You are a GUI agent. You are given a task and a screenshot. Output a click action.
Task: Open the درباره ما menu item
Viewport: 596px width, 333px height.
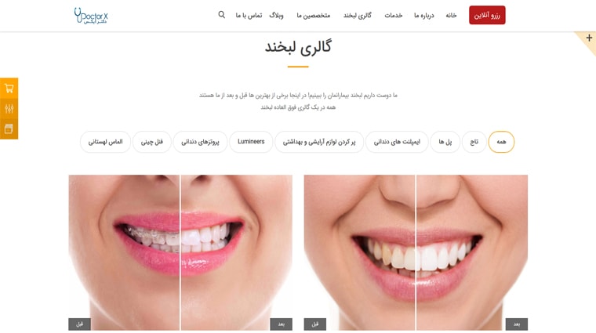pos(423,15)
